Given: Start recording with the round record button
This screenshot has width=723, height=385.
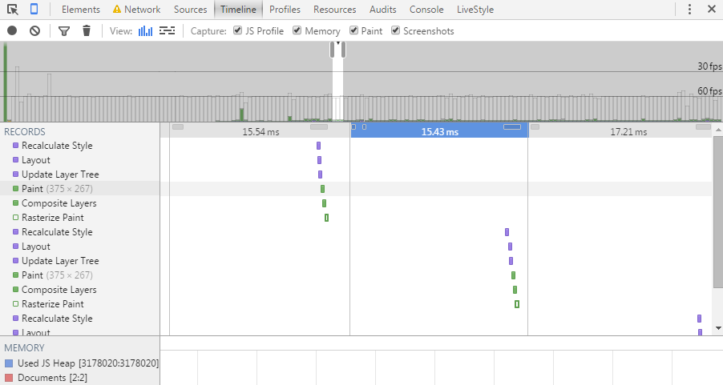Looking at the screenshot, I should point(12,31).
